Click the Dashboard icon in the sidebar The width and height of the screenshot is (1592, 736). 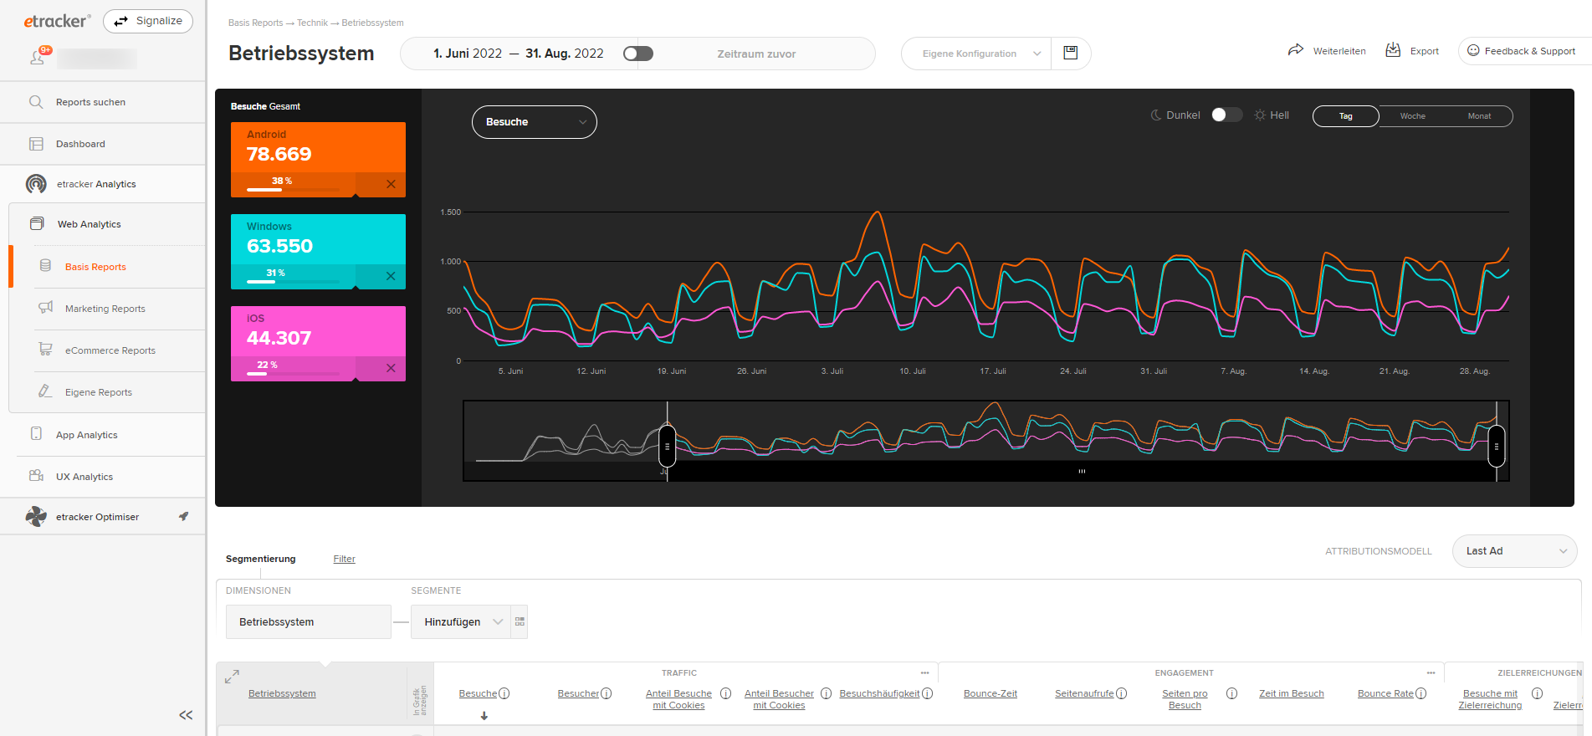36,144
